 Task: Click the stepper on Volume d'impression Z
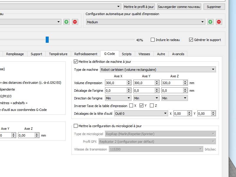click(x=185, y=83)
